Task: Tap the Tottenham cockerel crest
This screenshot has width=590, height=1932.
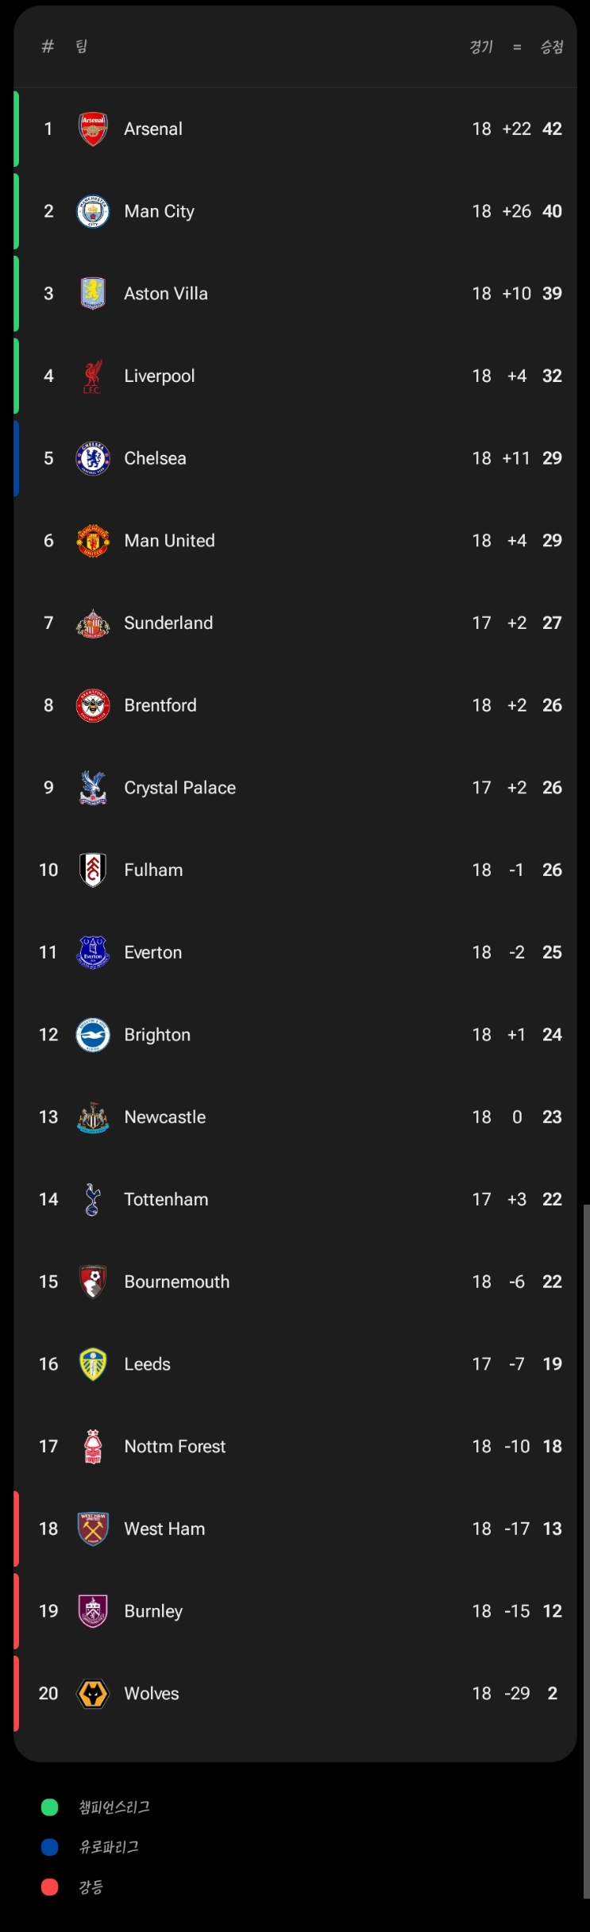Action: tap(93, 1200)
